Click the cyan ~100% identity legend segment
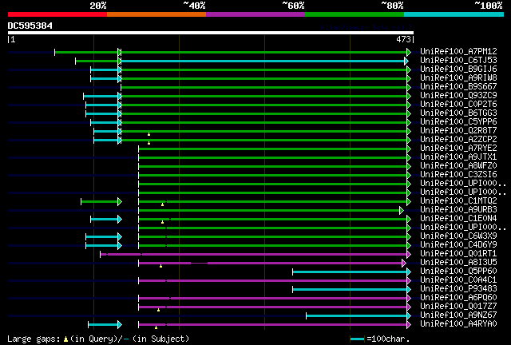This screenshot has height=345, width=511. [454, 14]
